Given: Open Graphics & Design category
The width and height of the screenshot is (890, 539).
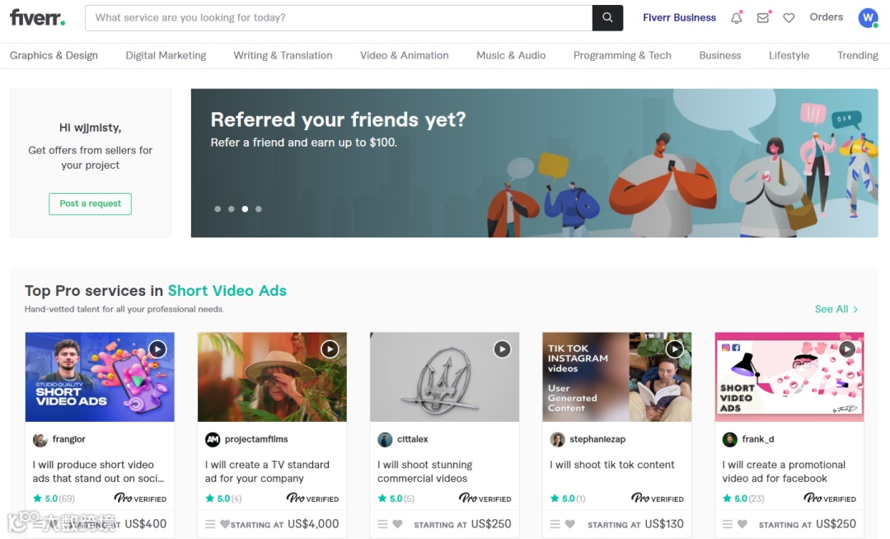Looking at the screenshot, I should (54, 55).
